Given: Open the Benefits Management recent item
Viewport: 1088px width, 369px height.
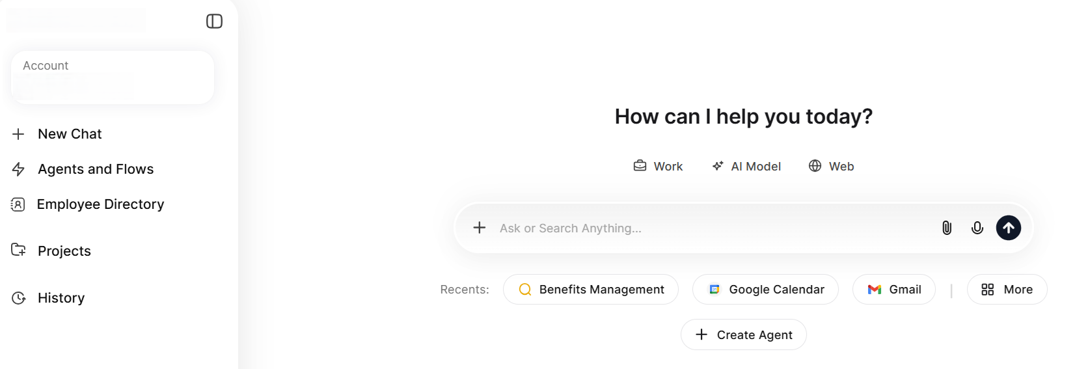Looking at the screenshot, I should (591, 290).
